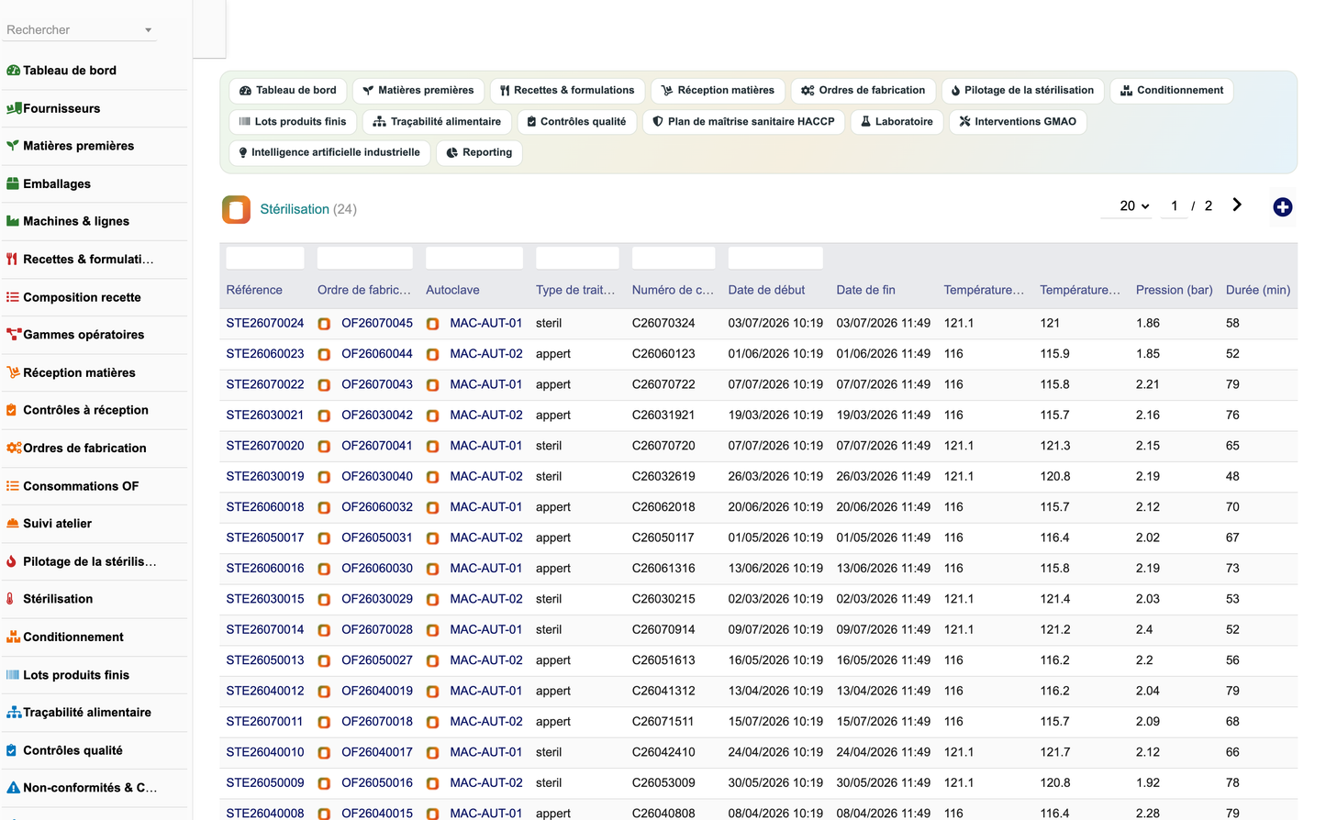This screenshot has width=1326, height=820.
Task: Click autoclave icon next to MAC-AUT-02 in STE26060023 row
Action: pos(432,354)
